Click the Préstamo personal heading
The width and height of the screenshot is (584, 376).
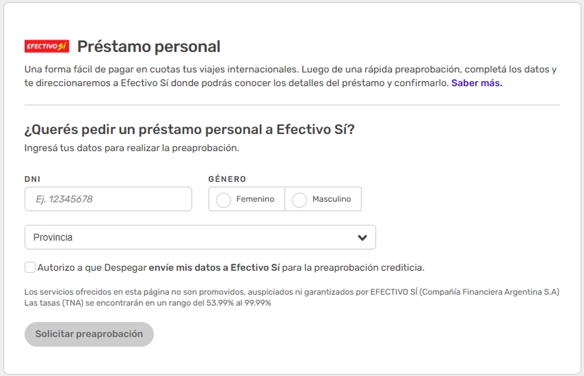tap(148, 46)
